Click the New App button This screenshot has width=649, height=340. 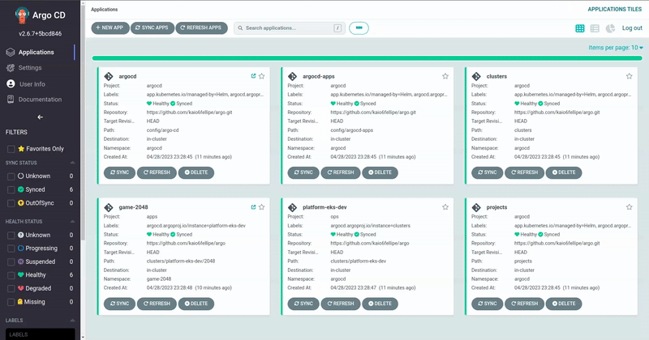tap(110, 28)
